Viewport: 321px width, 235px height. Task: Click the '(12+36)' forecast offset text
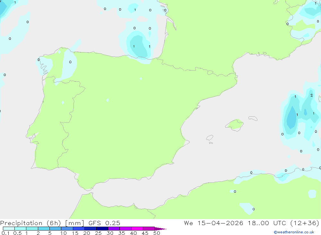point(305,223)
